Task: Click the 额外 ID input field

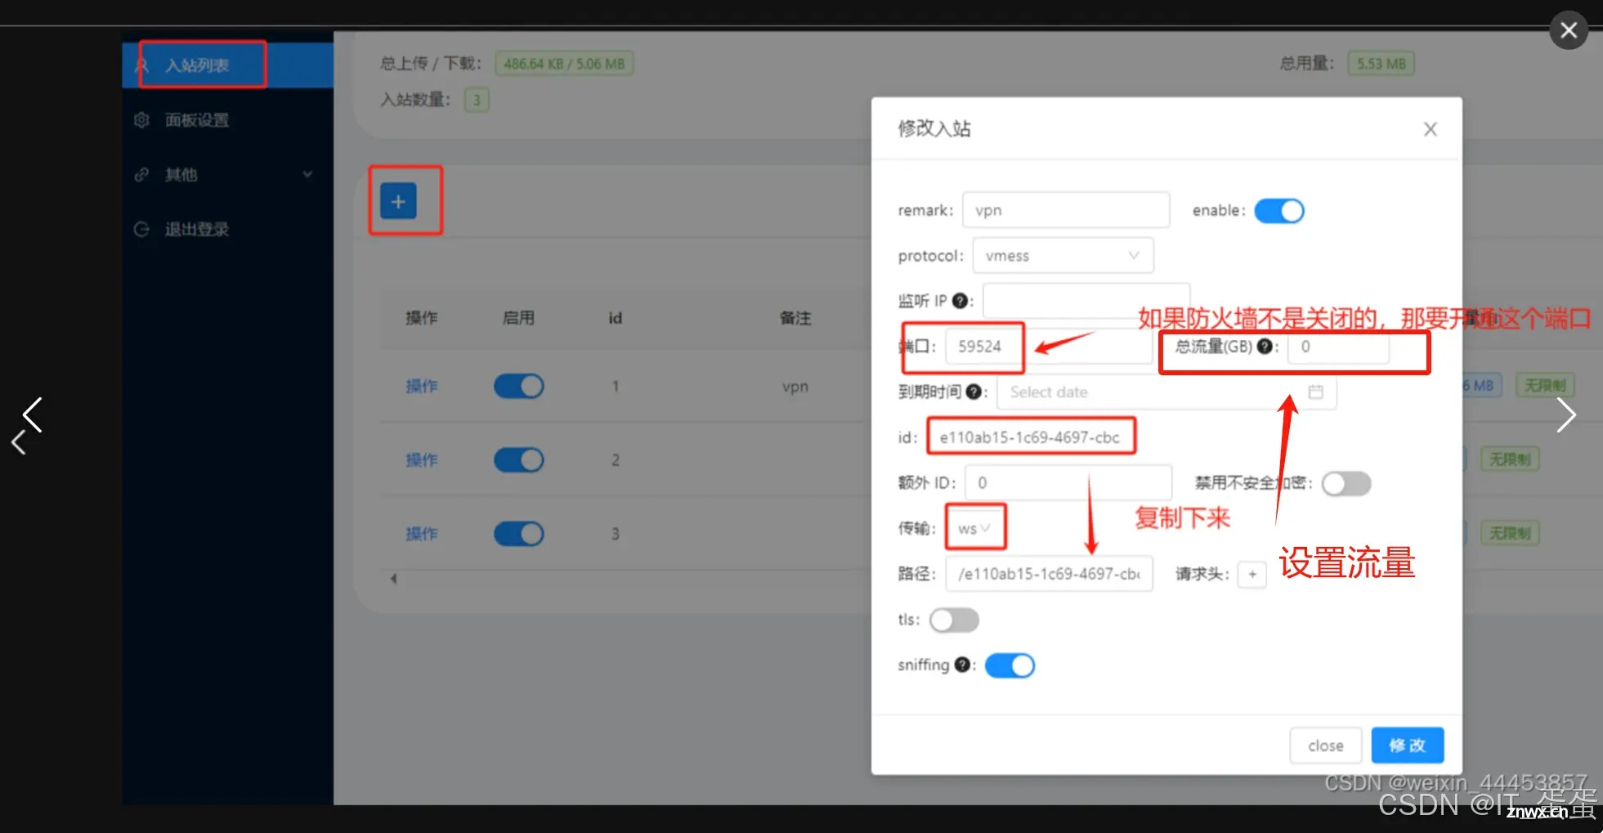Action: 1068,483
